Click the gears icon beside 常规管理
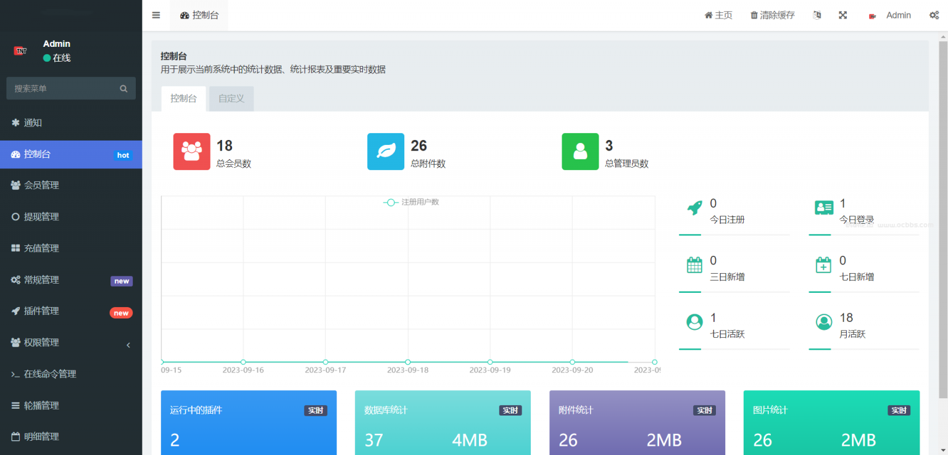Image resolution: width=948 pixels, height=455 pixels. click(x=15, y=280)
